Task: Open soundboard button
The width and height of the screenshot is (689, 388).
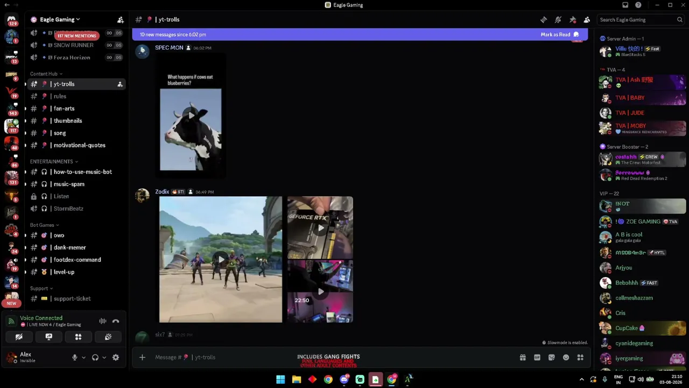Action: [108, 337]
